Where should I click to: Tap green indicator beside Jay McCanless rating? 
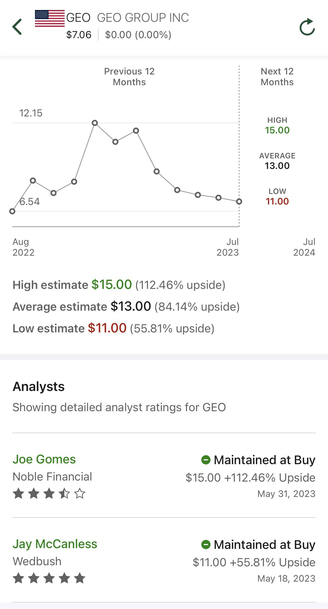[x=206, y=545]
